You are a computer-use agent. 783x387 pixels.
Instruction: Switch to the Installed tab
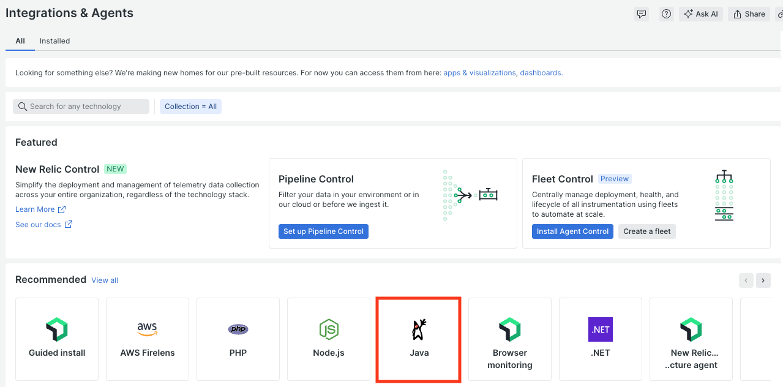[54, 40]
